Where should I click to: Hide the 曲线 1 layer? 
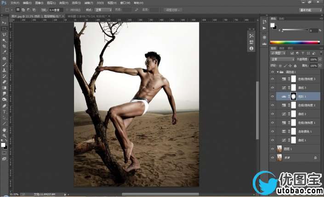pos(273,140)
